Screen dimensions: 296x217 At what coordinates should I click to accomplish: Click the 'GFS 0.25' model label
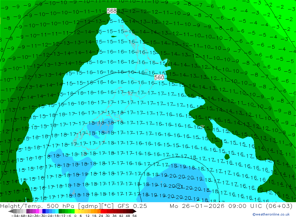(132, 206)
